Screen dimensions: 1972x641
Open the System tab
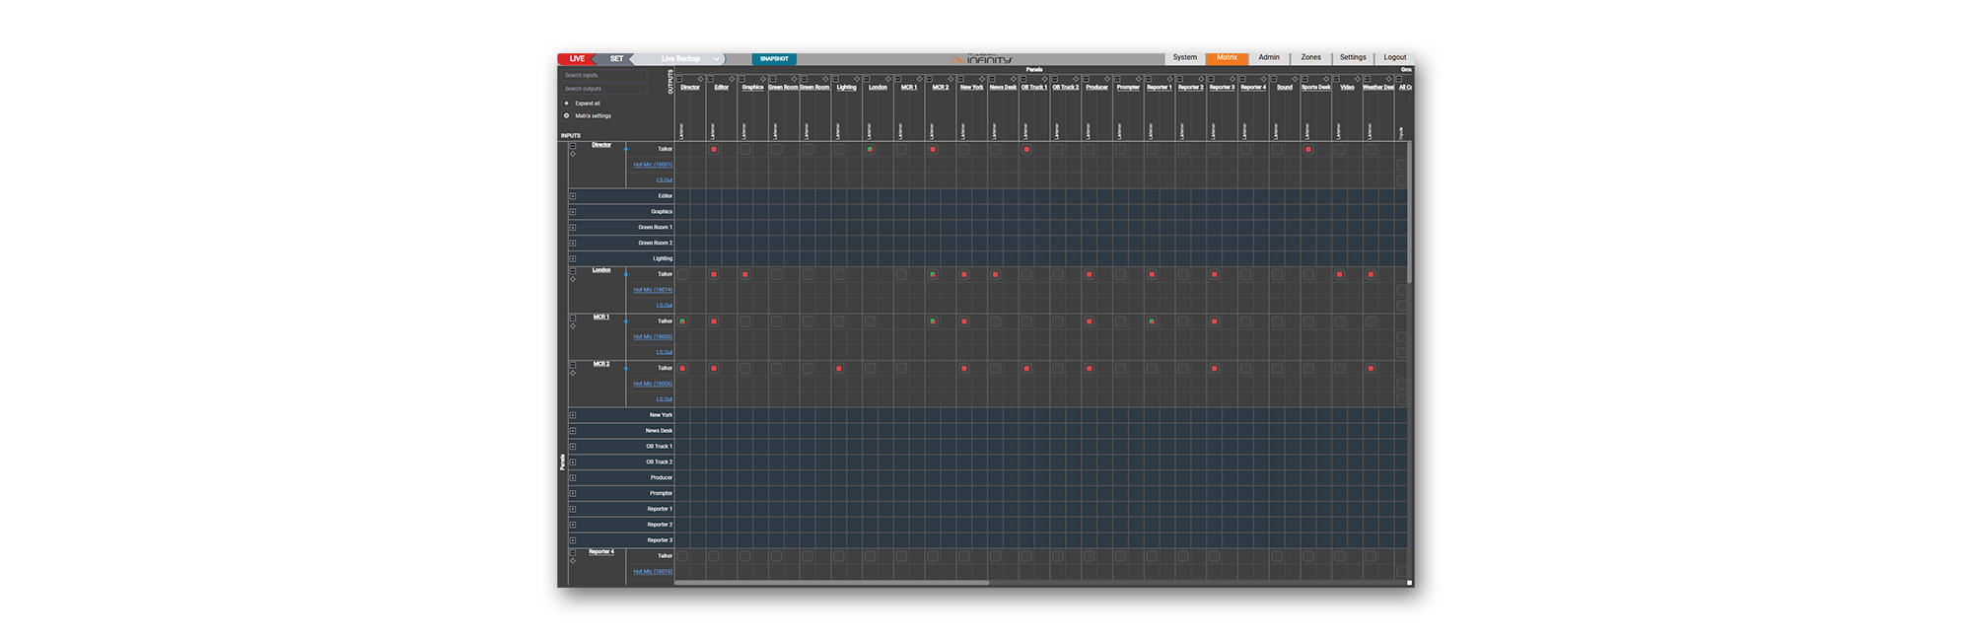pyautogui.click(x=1185, y=57)
